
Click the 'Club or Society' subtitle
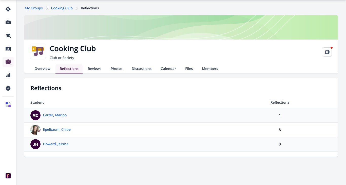(62, 58)
